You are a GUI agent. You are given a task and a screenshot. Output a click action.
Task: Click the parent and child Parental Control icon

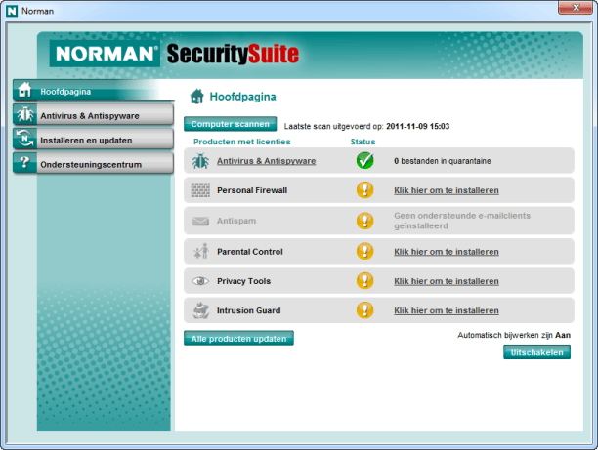coord(201,251)
